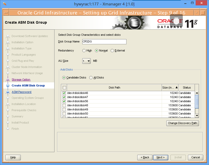Click the empty message panel at bottom
The image size is (209, 165).
pyautogui.click(x=130, y=142)
